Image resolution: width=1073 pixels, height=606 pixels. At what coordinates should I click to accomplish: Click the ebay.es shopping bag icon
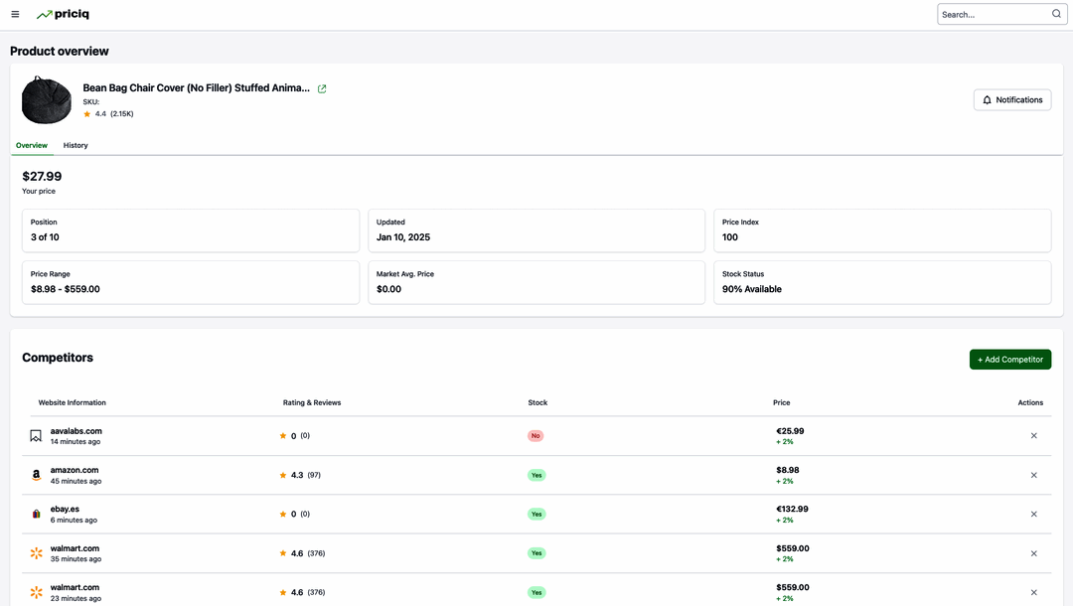36,515
